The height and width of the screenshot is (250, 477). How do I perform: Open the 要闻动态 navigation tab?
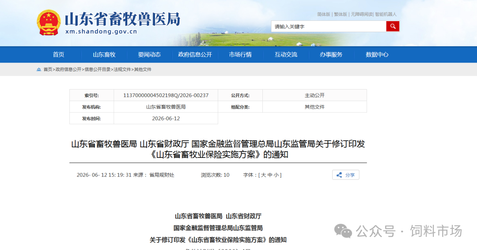(x=149, y=55)
